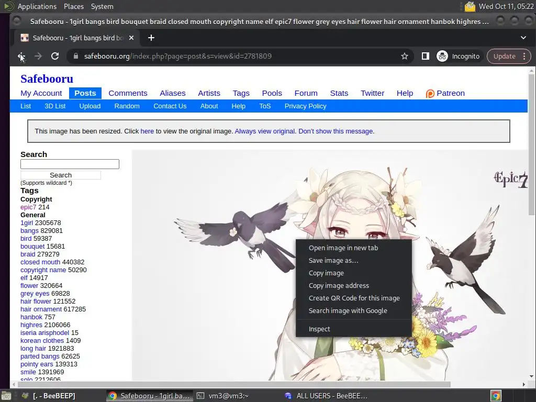536x402 pixels.
Task: Click the epic7 copyright tag
Action: click(28, 207)
